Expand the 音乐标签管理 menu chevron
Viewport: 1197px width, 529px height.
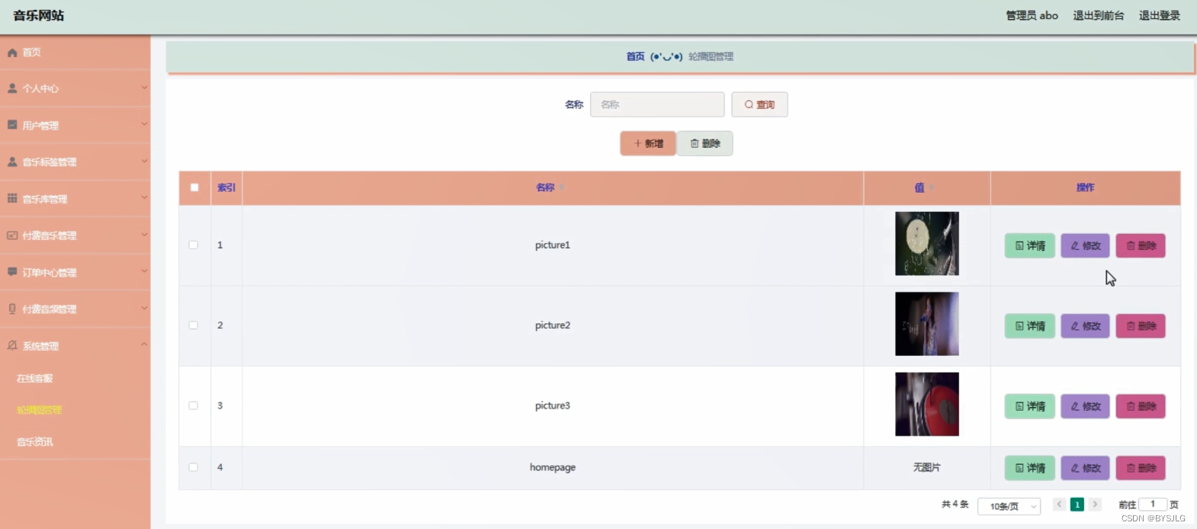pos(144,161)
